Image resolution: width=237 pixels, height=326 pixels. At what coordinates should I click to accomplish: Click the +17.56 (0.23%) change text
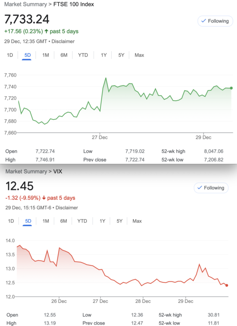click(24, 31)
